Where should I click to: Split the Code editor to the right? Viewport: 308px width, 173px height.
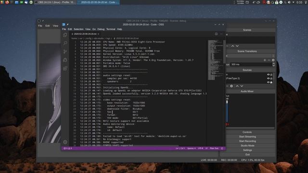tap(216, 34)
